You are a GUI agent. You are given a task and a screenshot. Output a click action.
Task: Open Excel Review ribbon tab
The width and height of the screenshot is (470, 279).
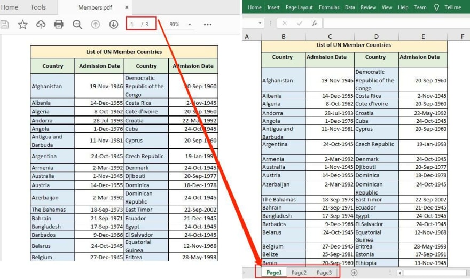tap(368, 7)
